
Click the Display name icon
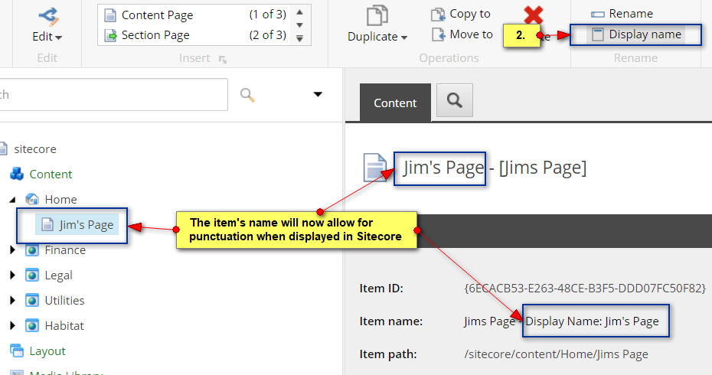tap(598, 34)
